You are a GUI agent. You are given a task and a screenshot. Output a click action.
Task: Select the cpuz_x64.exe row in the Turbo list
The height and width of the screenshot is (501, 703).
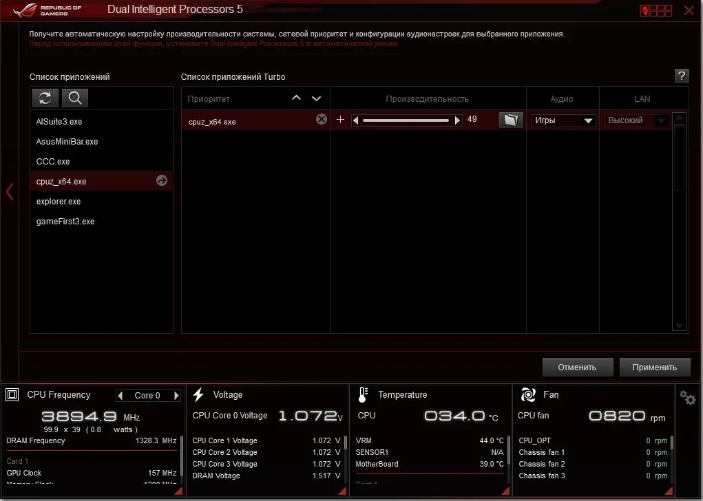[x=255, y=120]
